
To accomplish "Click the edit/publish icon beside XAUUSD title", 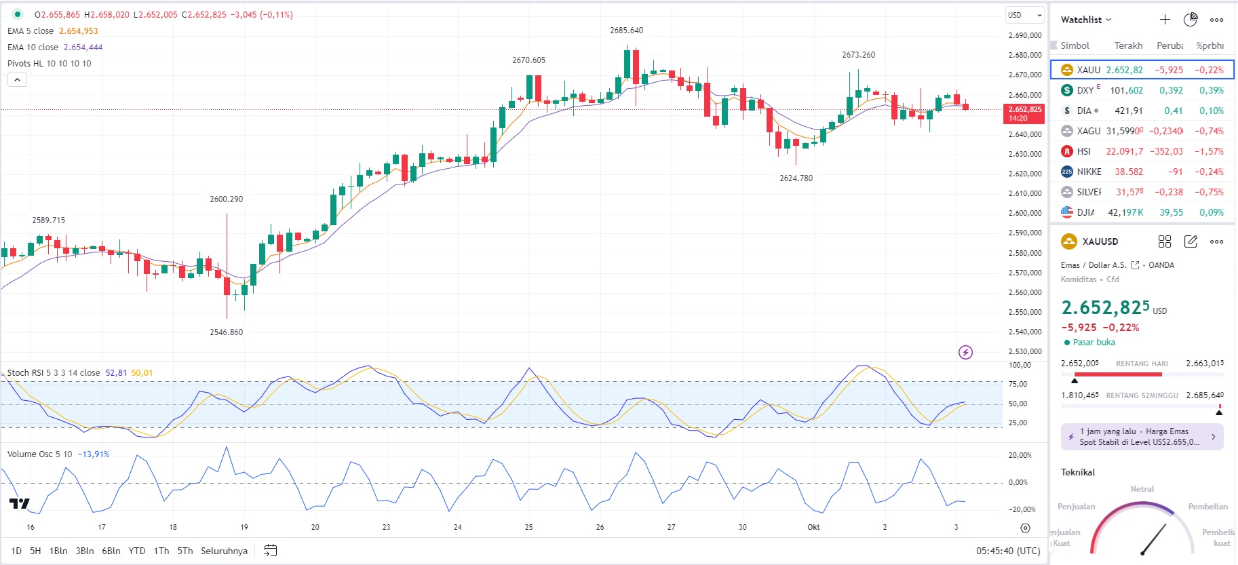I will 1191,241.
